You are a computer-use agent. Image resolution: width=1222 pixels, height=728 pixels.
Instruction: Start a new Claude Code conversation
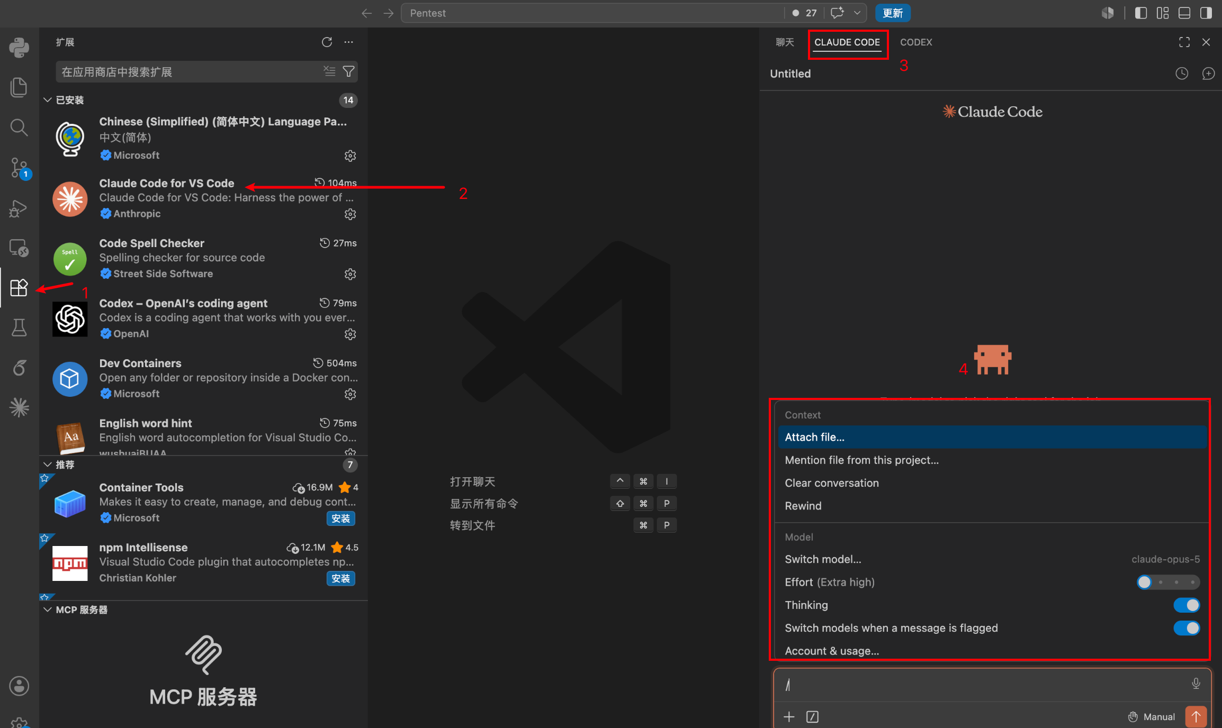pos(1208,74)
